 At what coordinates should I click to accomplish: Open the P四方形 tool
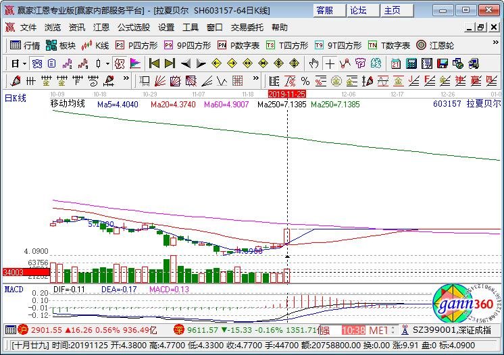pos(136,46)
